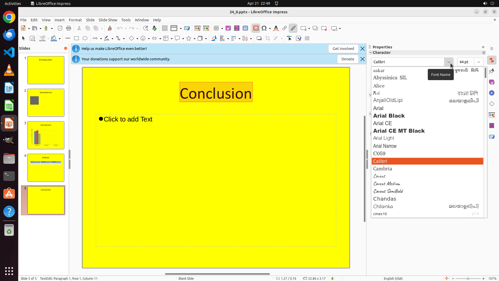Click the Donate button

[x=347, y=59]
